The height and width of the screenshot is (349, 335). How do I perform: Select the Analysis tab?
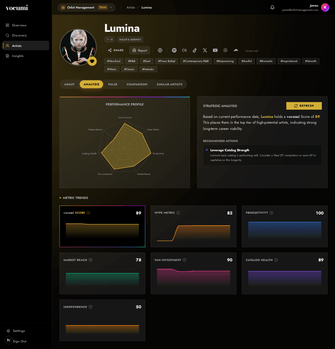[x=91, y=85]
